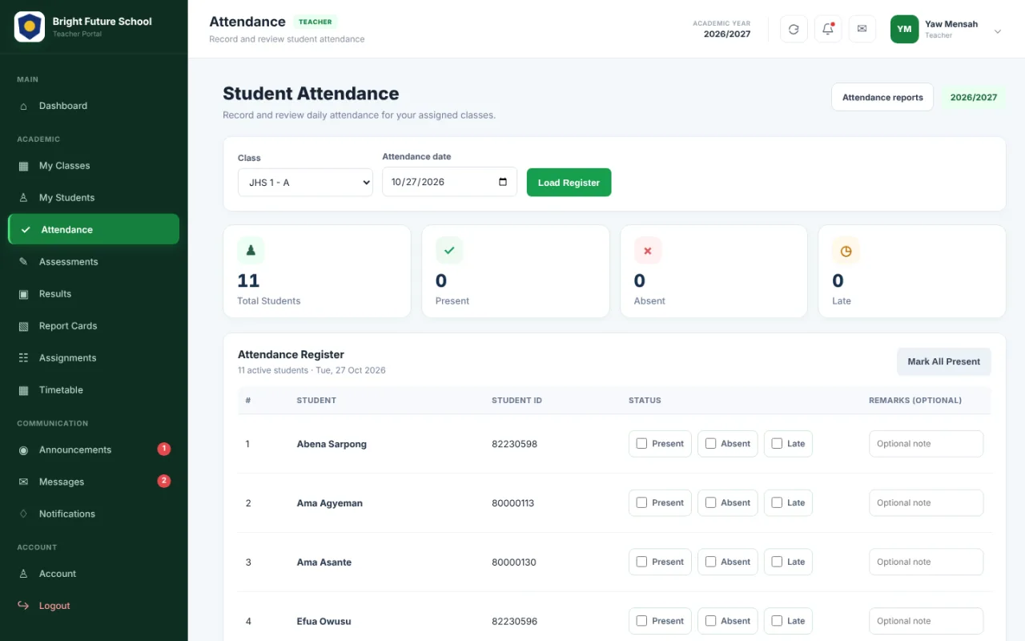Click the My Students person icon

coord(23,198)
